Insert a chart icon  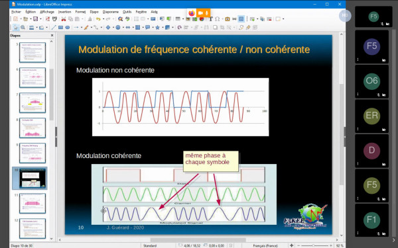pos(202,19)
